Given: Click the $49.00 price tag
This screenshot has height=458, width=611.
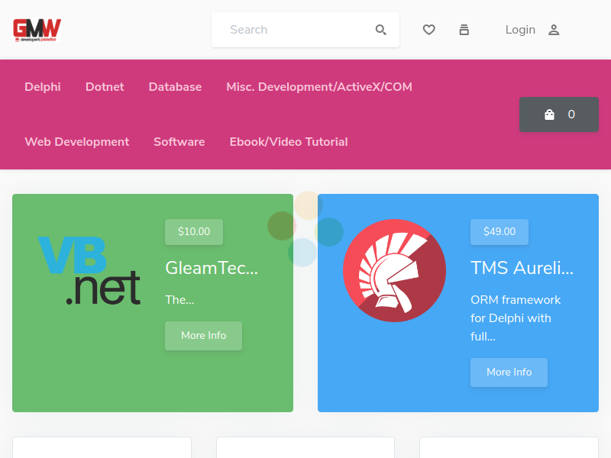Looking at the screenshot, I should (x=499, y=232).
